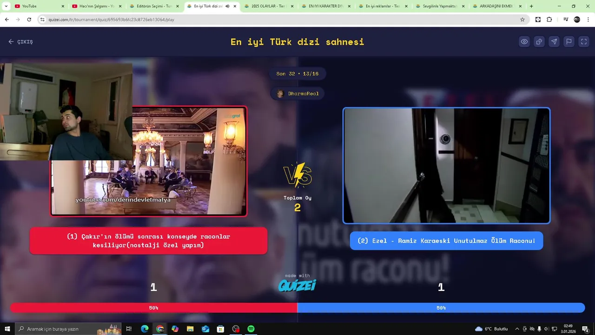Click the red 50% vote bar

click(153, 308)
